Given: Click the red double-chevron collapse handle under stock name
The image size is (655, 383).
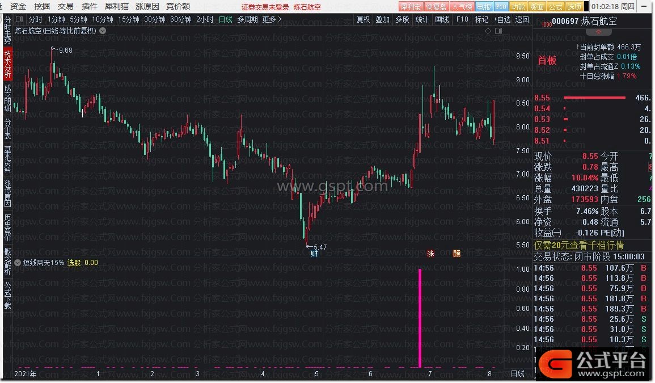Looking at the screenshot, I should [598, 32].
